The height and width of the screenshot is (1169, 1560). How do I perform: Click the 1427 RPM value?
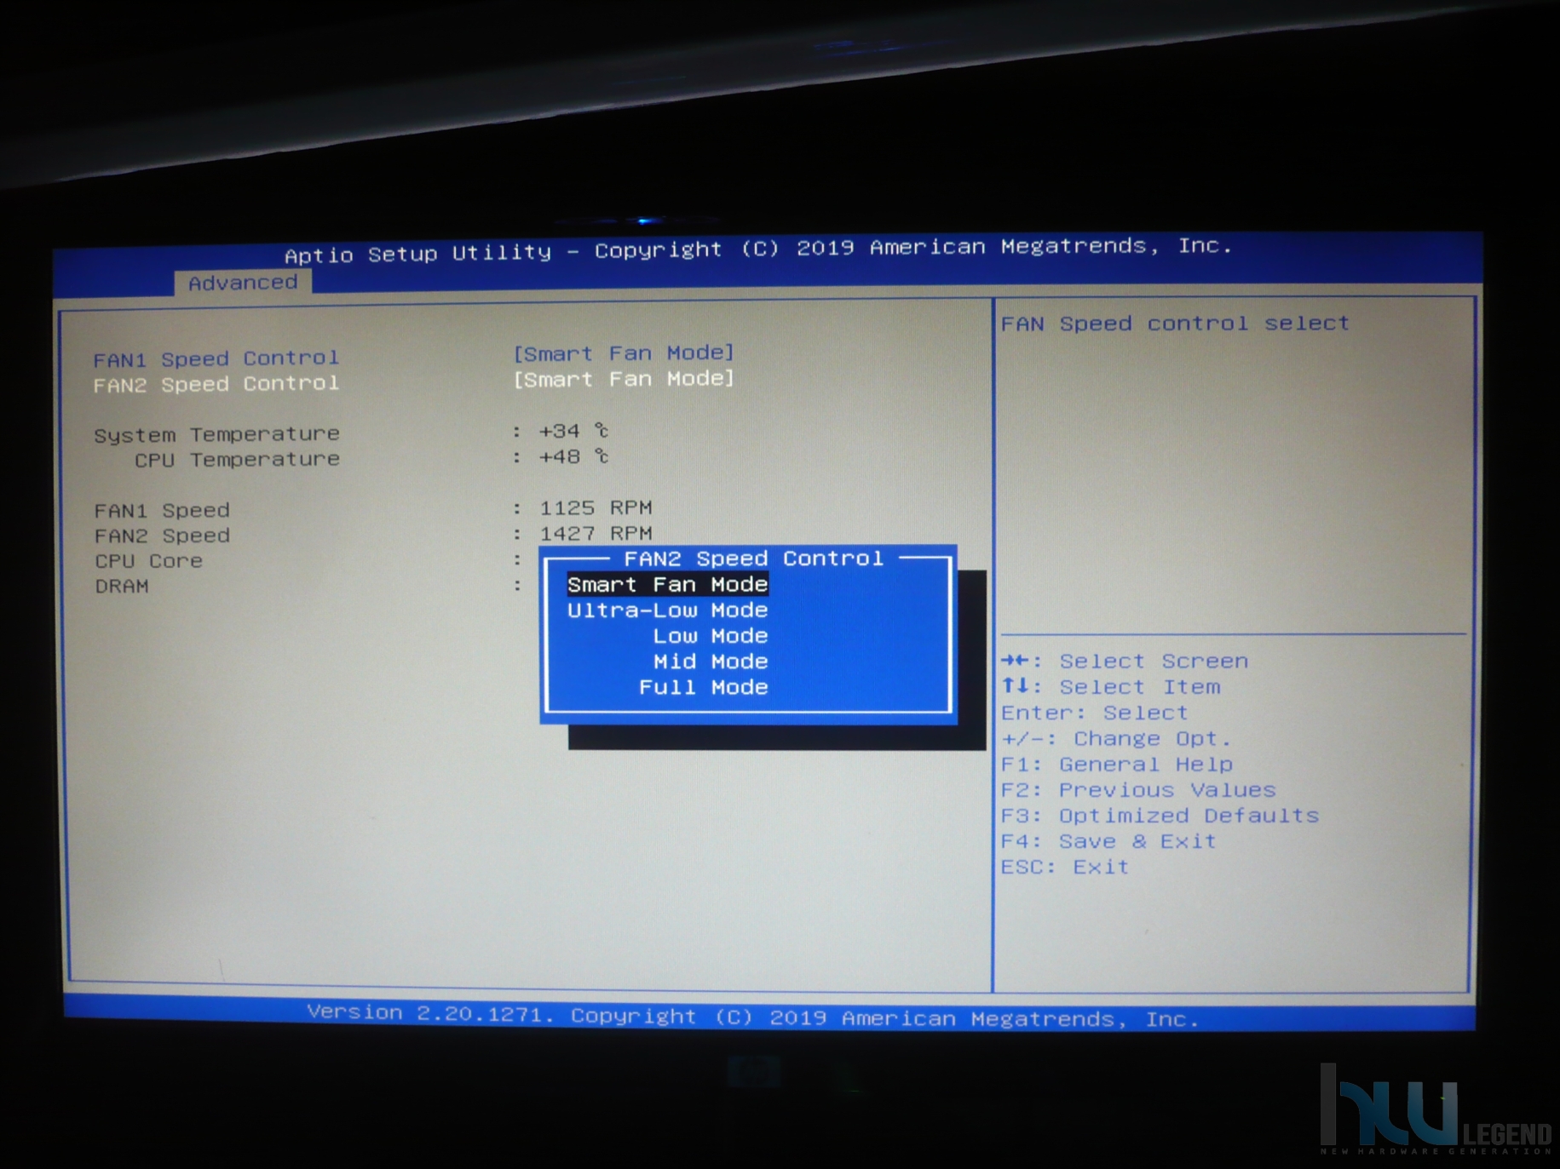(596, 533)
